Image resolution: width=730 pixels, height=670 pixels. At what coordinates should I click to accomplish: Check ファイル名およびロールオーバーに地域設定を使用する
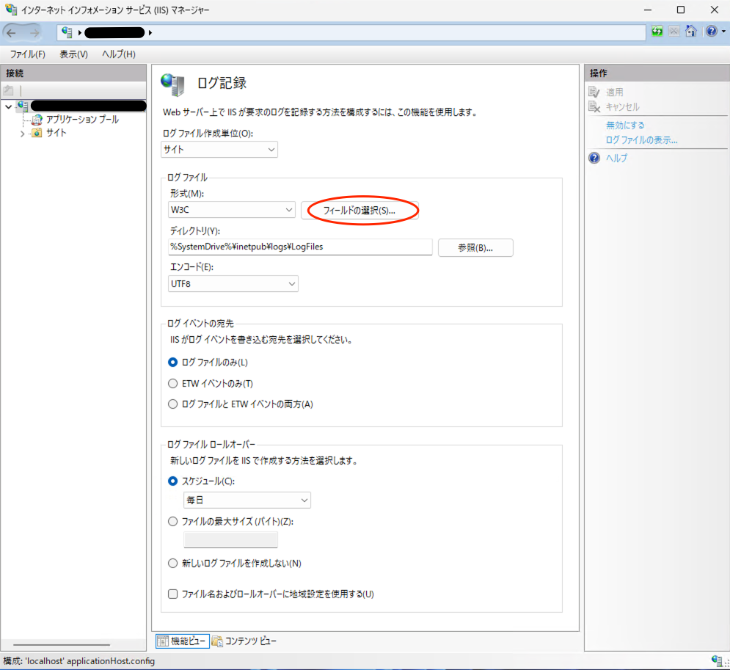172,594
